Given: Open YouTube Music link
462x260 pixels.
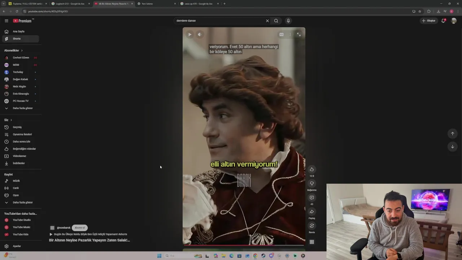Looking at the screenshot, I should point(21,227).
